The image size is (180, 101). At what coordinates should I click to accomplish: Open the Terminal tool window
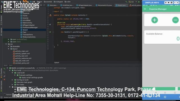(8, 95)
